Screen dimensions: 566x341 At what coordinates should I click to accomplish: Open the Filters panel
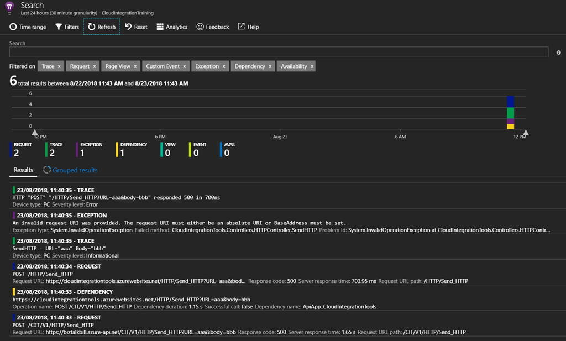[x=67, y=27]
